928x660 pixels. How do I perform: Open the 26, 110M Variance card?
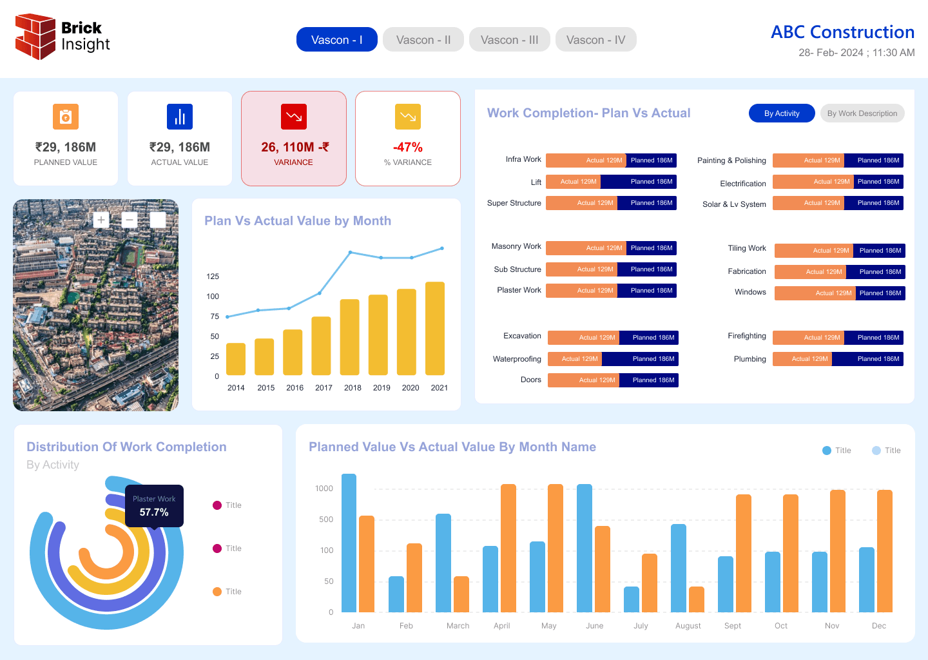294,139
